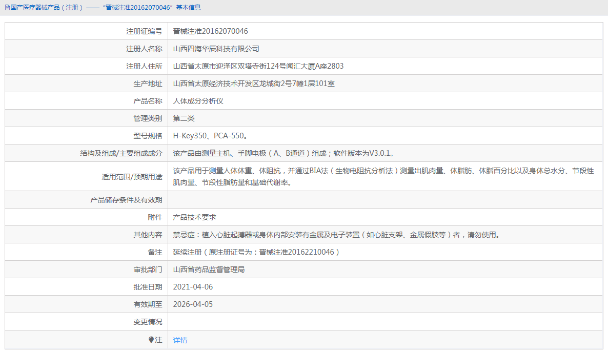
Task: Click the original registration number 晋械注准20162210046
Action: tap(296, 252)
